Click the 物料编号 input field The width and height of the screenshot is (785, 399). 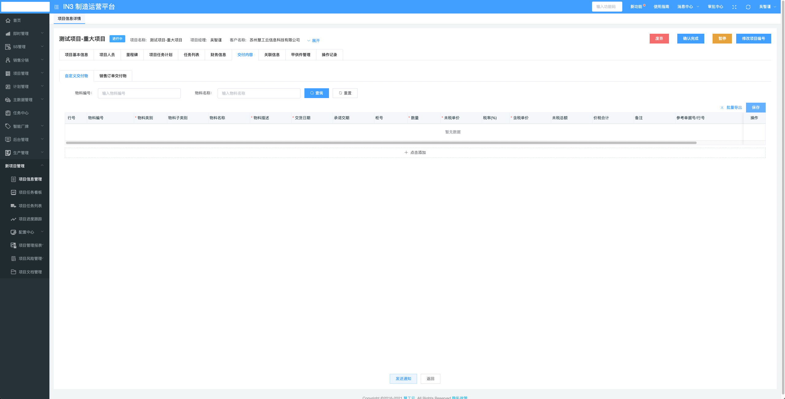tap(139, 93)
